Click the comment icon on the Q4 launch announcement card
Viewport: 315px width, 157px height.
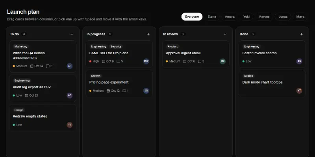point(48,66)
